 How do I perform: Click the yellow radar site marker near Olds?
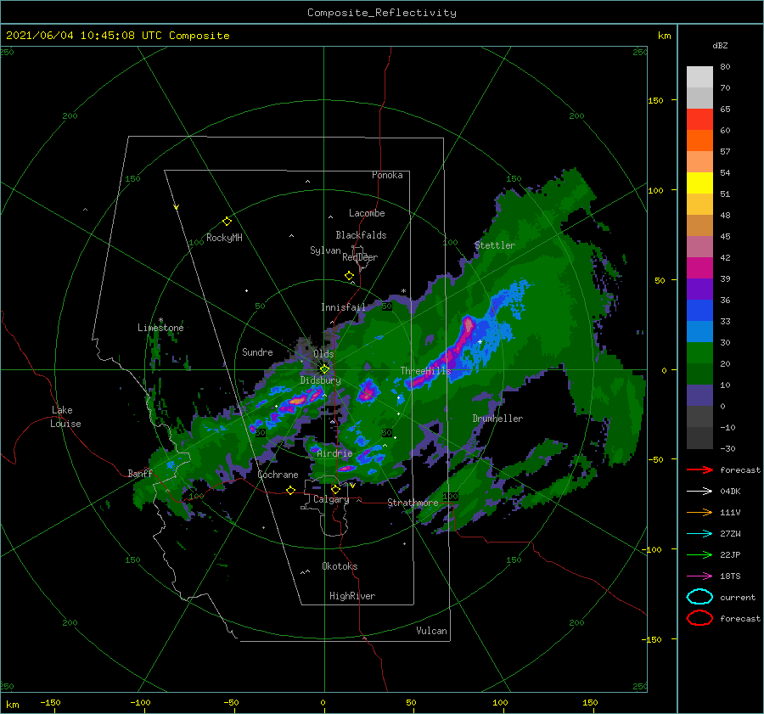point(324,369)
